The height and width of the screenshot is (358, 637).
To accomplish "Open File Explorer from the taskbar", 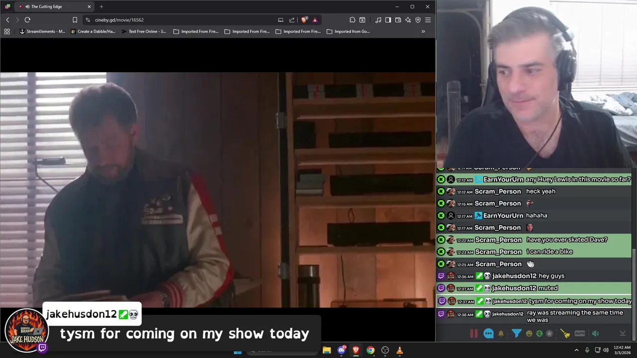I will pyautogui.click(x=327, y=350).
